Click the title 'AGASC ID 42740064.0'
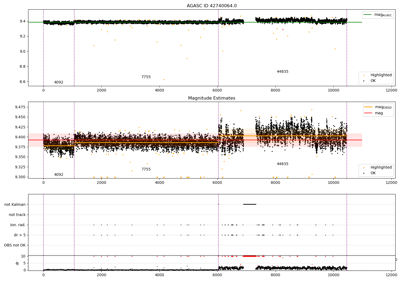 pos(212,6)
